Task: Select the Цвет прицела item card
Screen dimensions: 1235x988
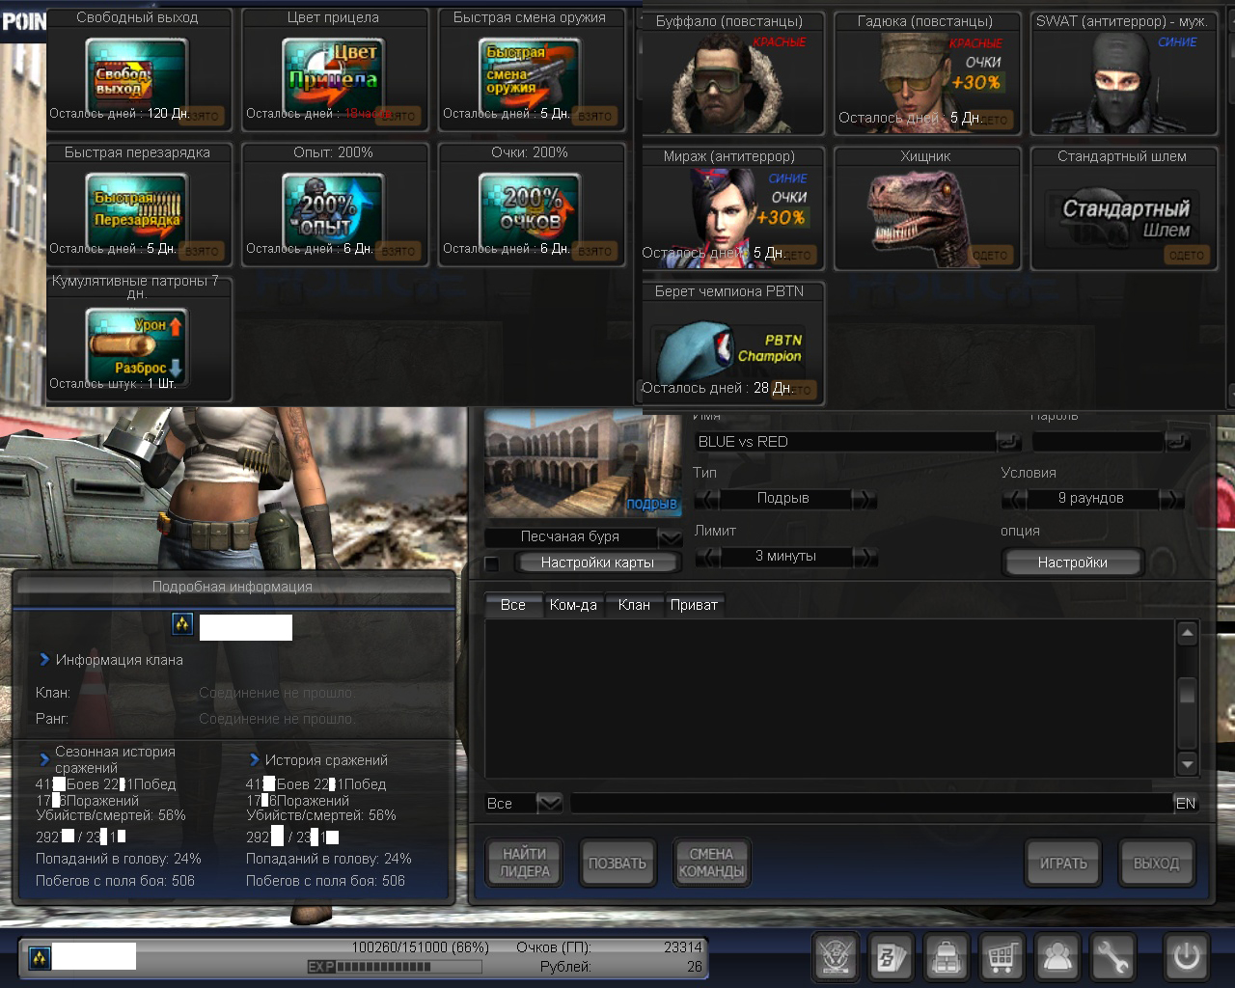Action: 334,69
